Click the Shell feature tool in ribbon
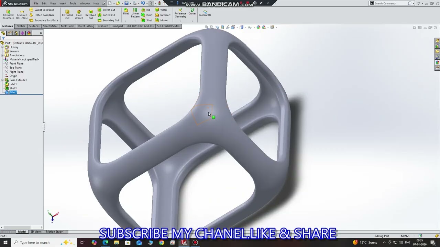440x247 pixels. 147,20
